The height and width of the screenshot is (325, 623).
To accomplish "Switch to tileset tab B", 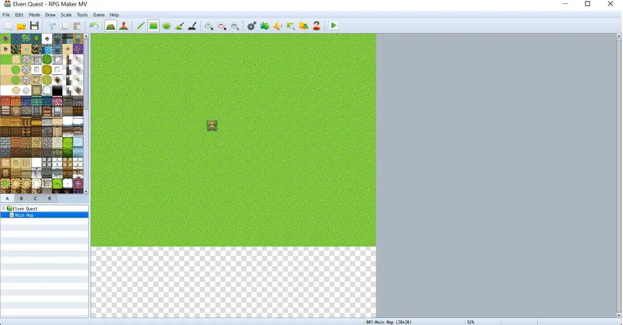I will (21, 198).
